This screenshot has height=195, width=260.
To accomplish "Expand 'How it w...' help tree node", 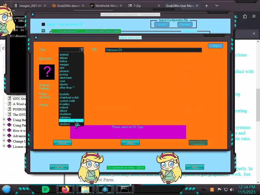I will 4,130.
